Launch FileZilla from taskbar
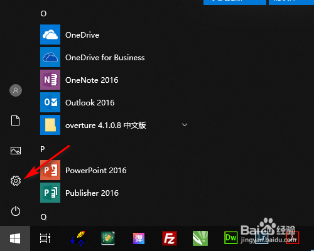This screenshot has height=251, width=314. pos(170,238)
